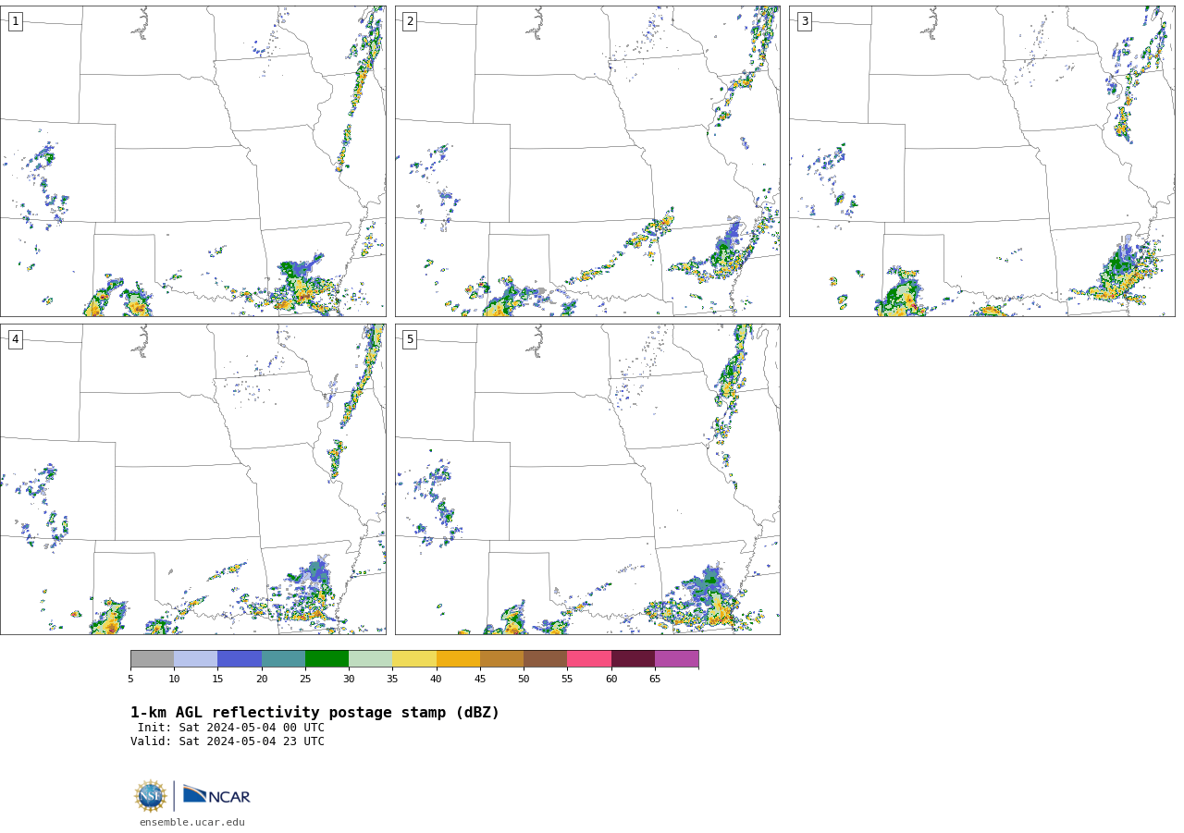Open postage stamp panel 5 map
This screenshot has height=833, width=1184.
pos(587,479)
